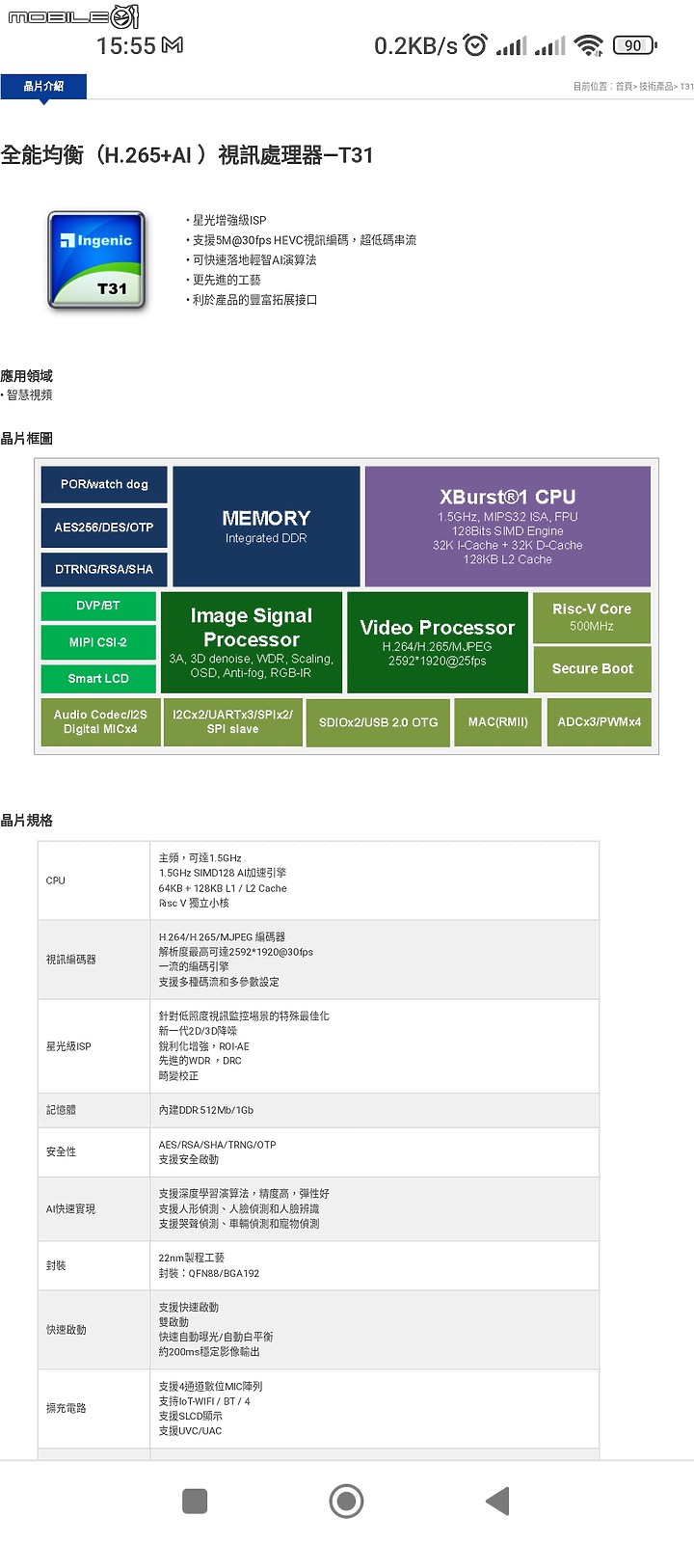The width and height of the screenshot is (694, 1543).
Task: Tap the Wi-Fi status icon
Action: click(588, 45)
